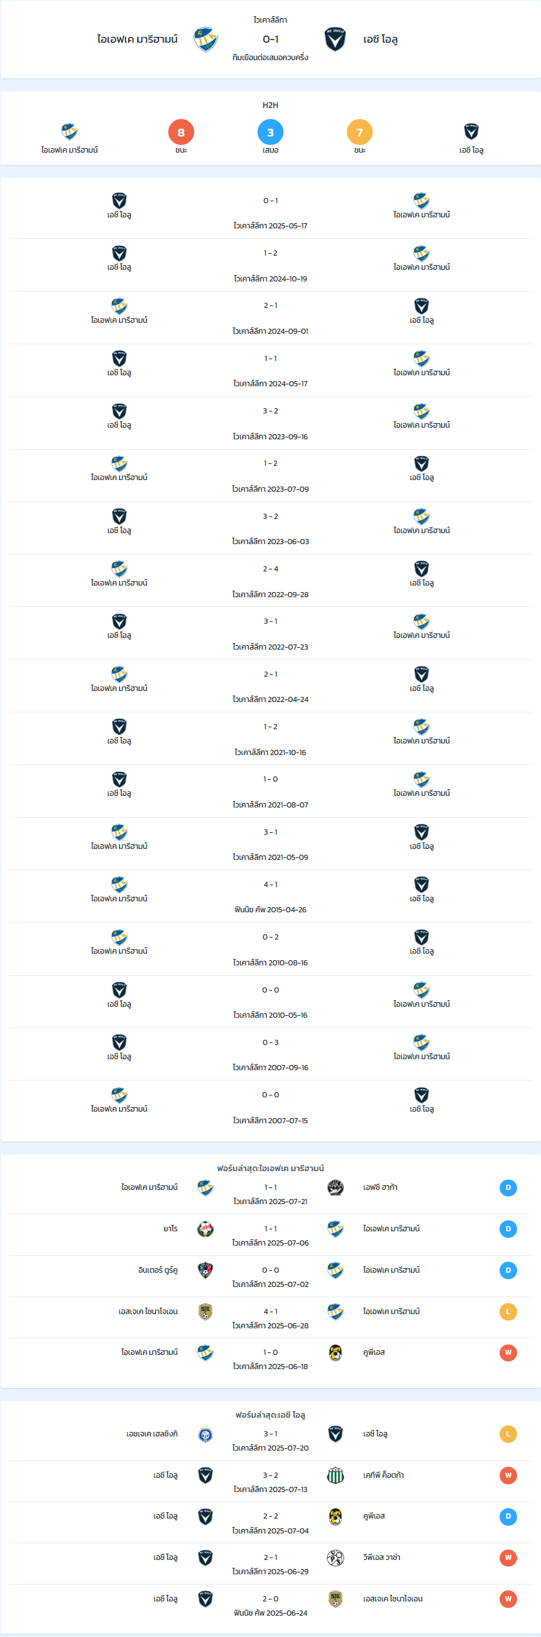This screenshot has height=1637, width=541.
Task: Click IFK Mariehamn crest in match header
Action: [x=206, y=39]
